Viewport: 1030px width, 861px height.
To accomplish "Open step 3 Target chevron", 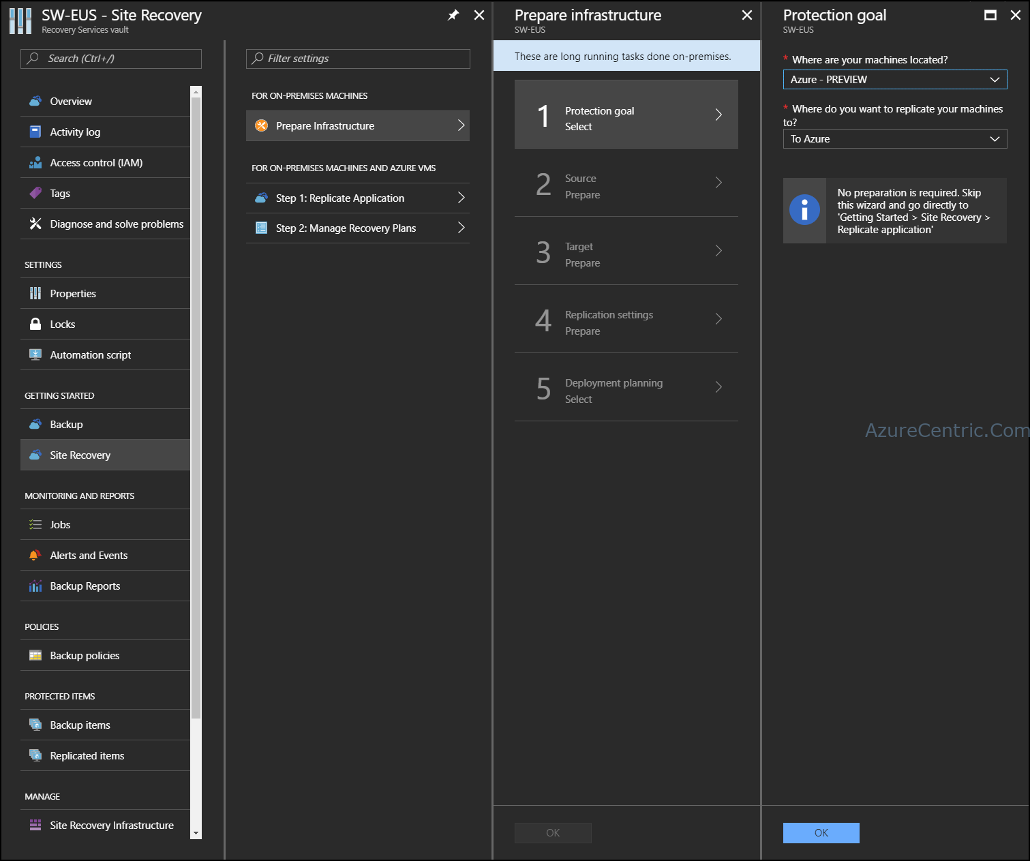I will [718, 251].
